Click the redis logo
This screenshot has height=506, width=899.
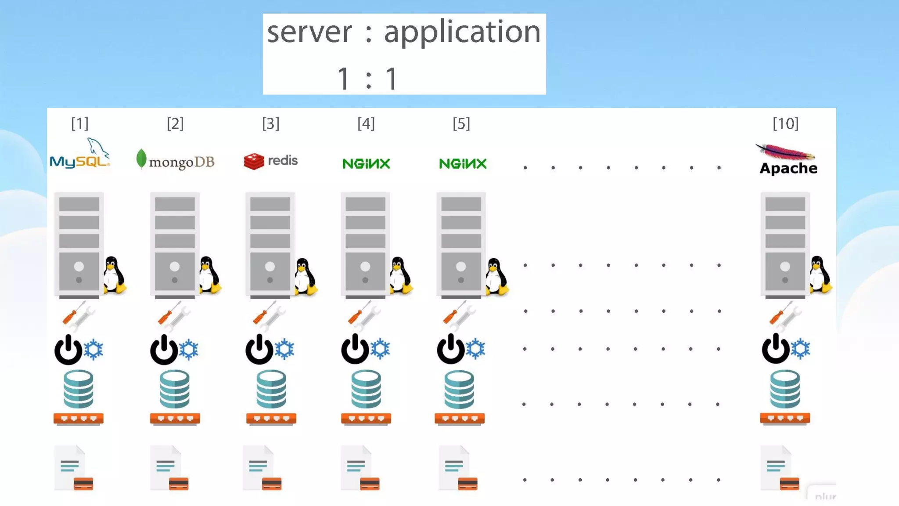(271, 161)
